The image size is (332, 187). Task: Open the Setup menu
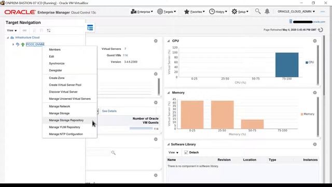click(x=240, y=11)
